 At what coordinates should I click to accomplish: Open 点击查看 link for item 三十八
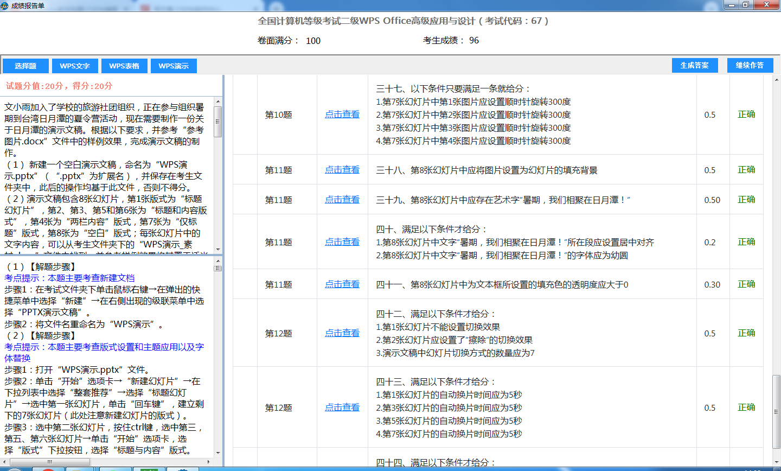[342, 170]
